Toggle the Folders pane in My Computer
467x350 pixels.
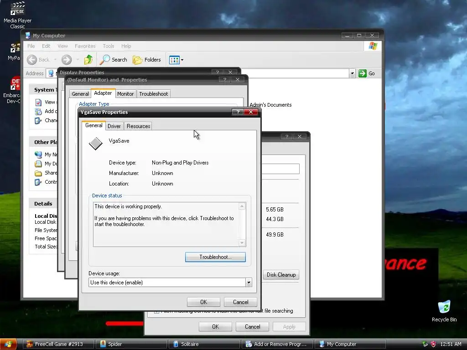(x=146, y=60)
